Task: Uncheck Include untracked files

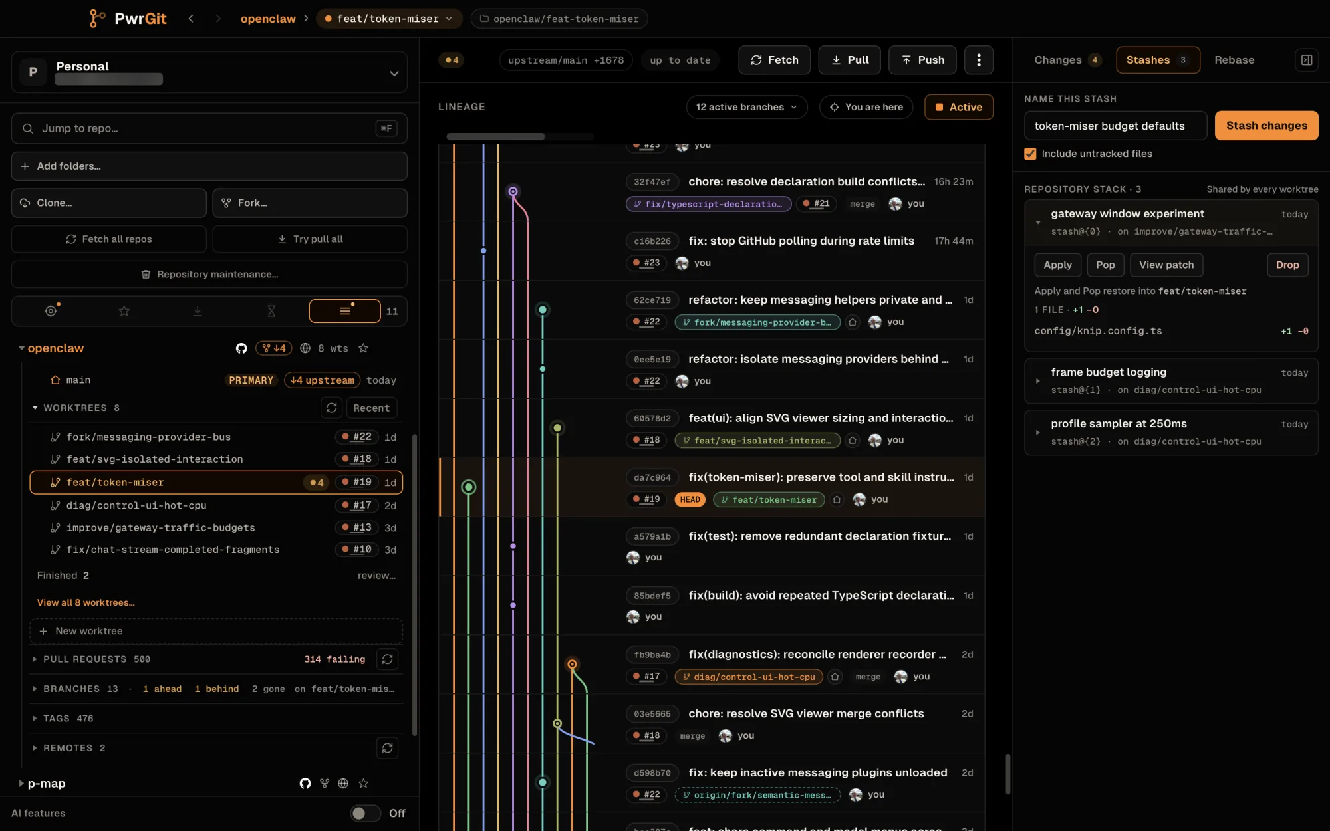Action: 1030,154
